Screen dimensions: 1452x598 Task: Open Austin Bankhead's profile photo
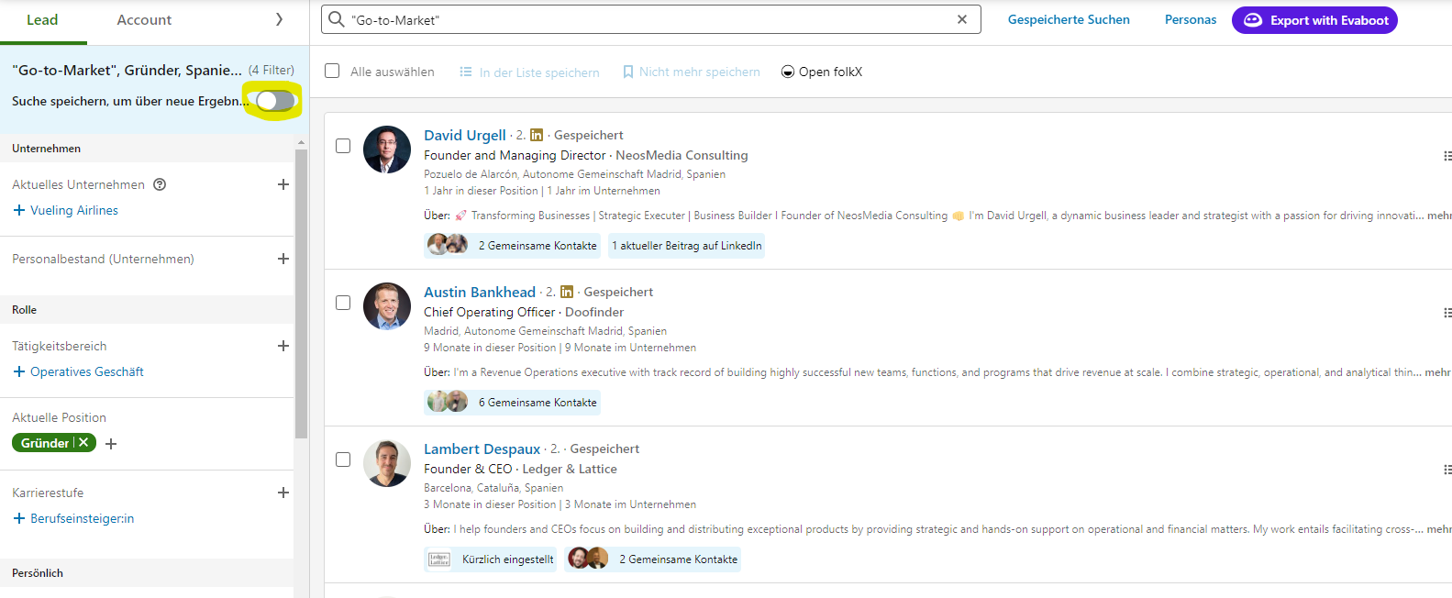point(387,306)
